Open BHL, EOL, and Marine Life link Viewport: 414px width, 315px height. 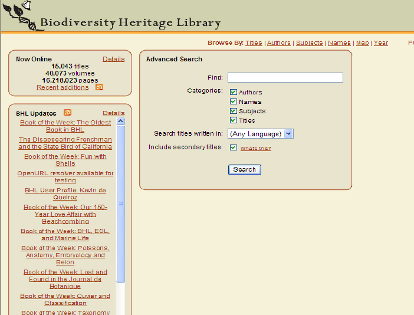65,234
